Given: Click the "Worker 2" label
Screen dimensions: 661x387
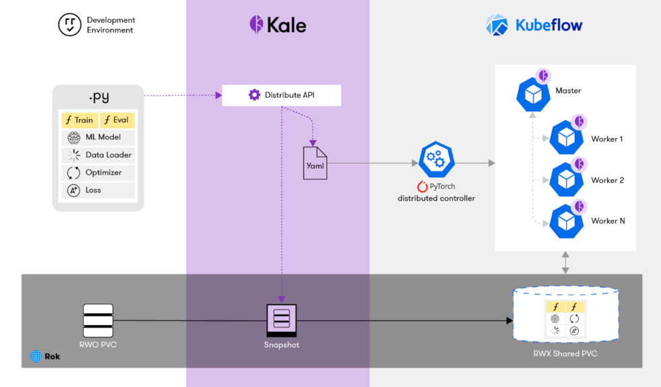Looking at the screenshot, I should (x=608, y=180).
